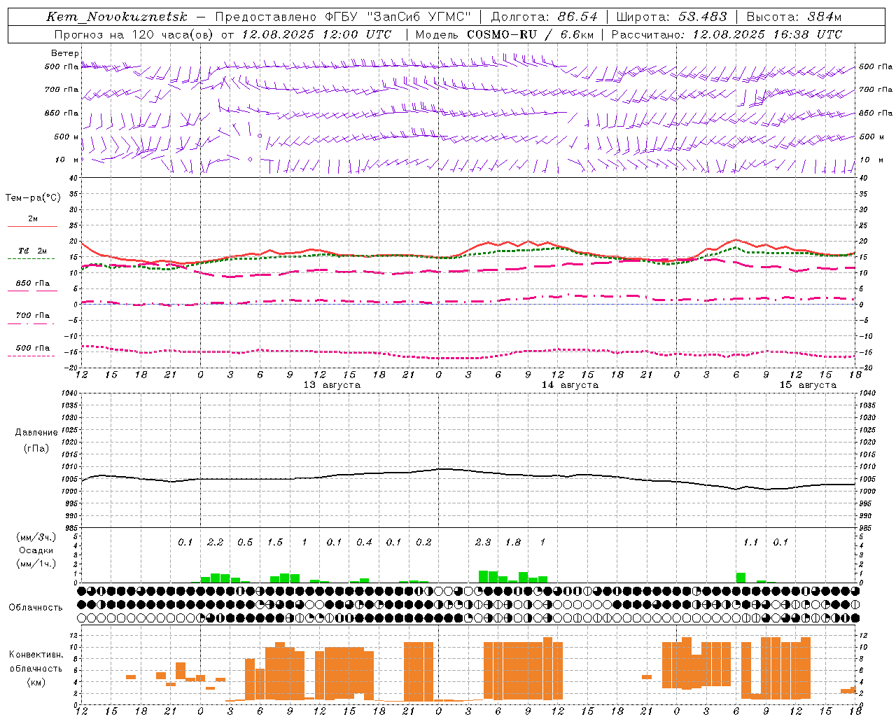Click red line sample under 2м legend
Screen dimensions: 896x717
click(32, 226)
